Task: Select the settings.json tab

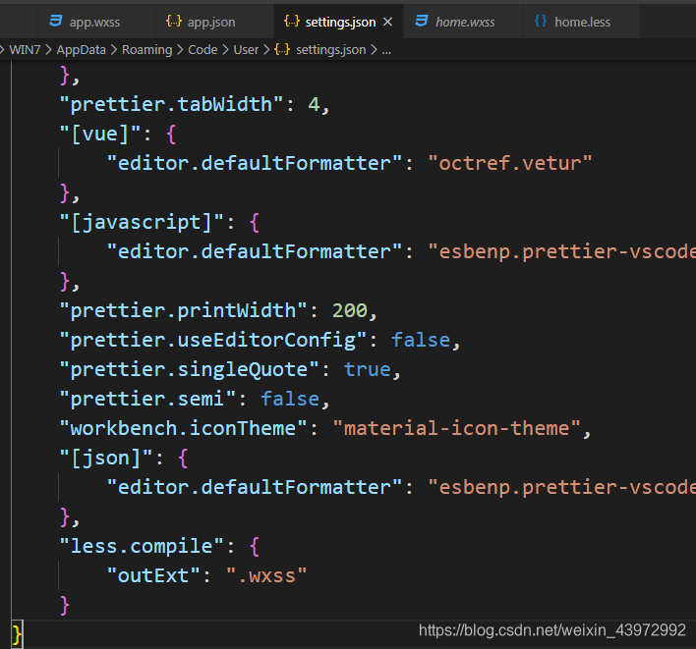Action: click(x=340, y=22)
